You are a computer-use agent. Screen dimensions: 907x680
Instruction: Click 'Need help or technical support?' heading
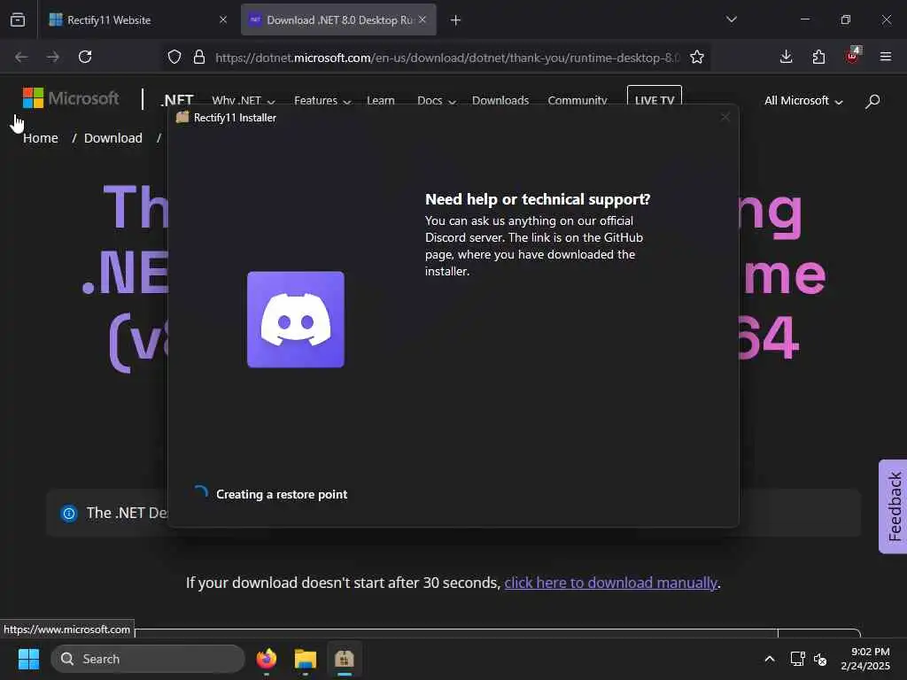point(538,199)
